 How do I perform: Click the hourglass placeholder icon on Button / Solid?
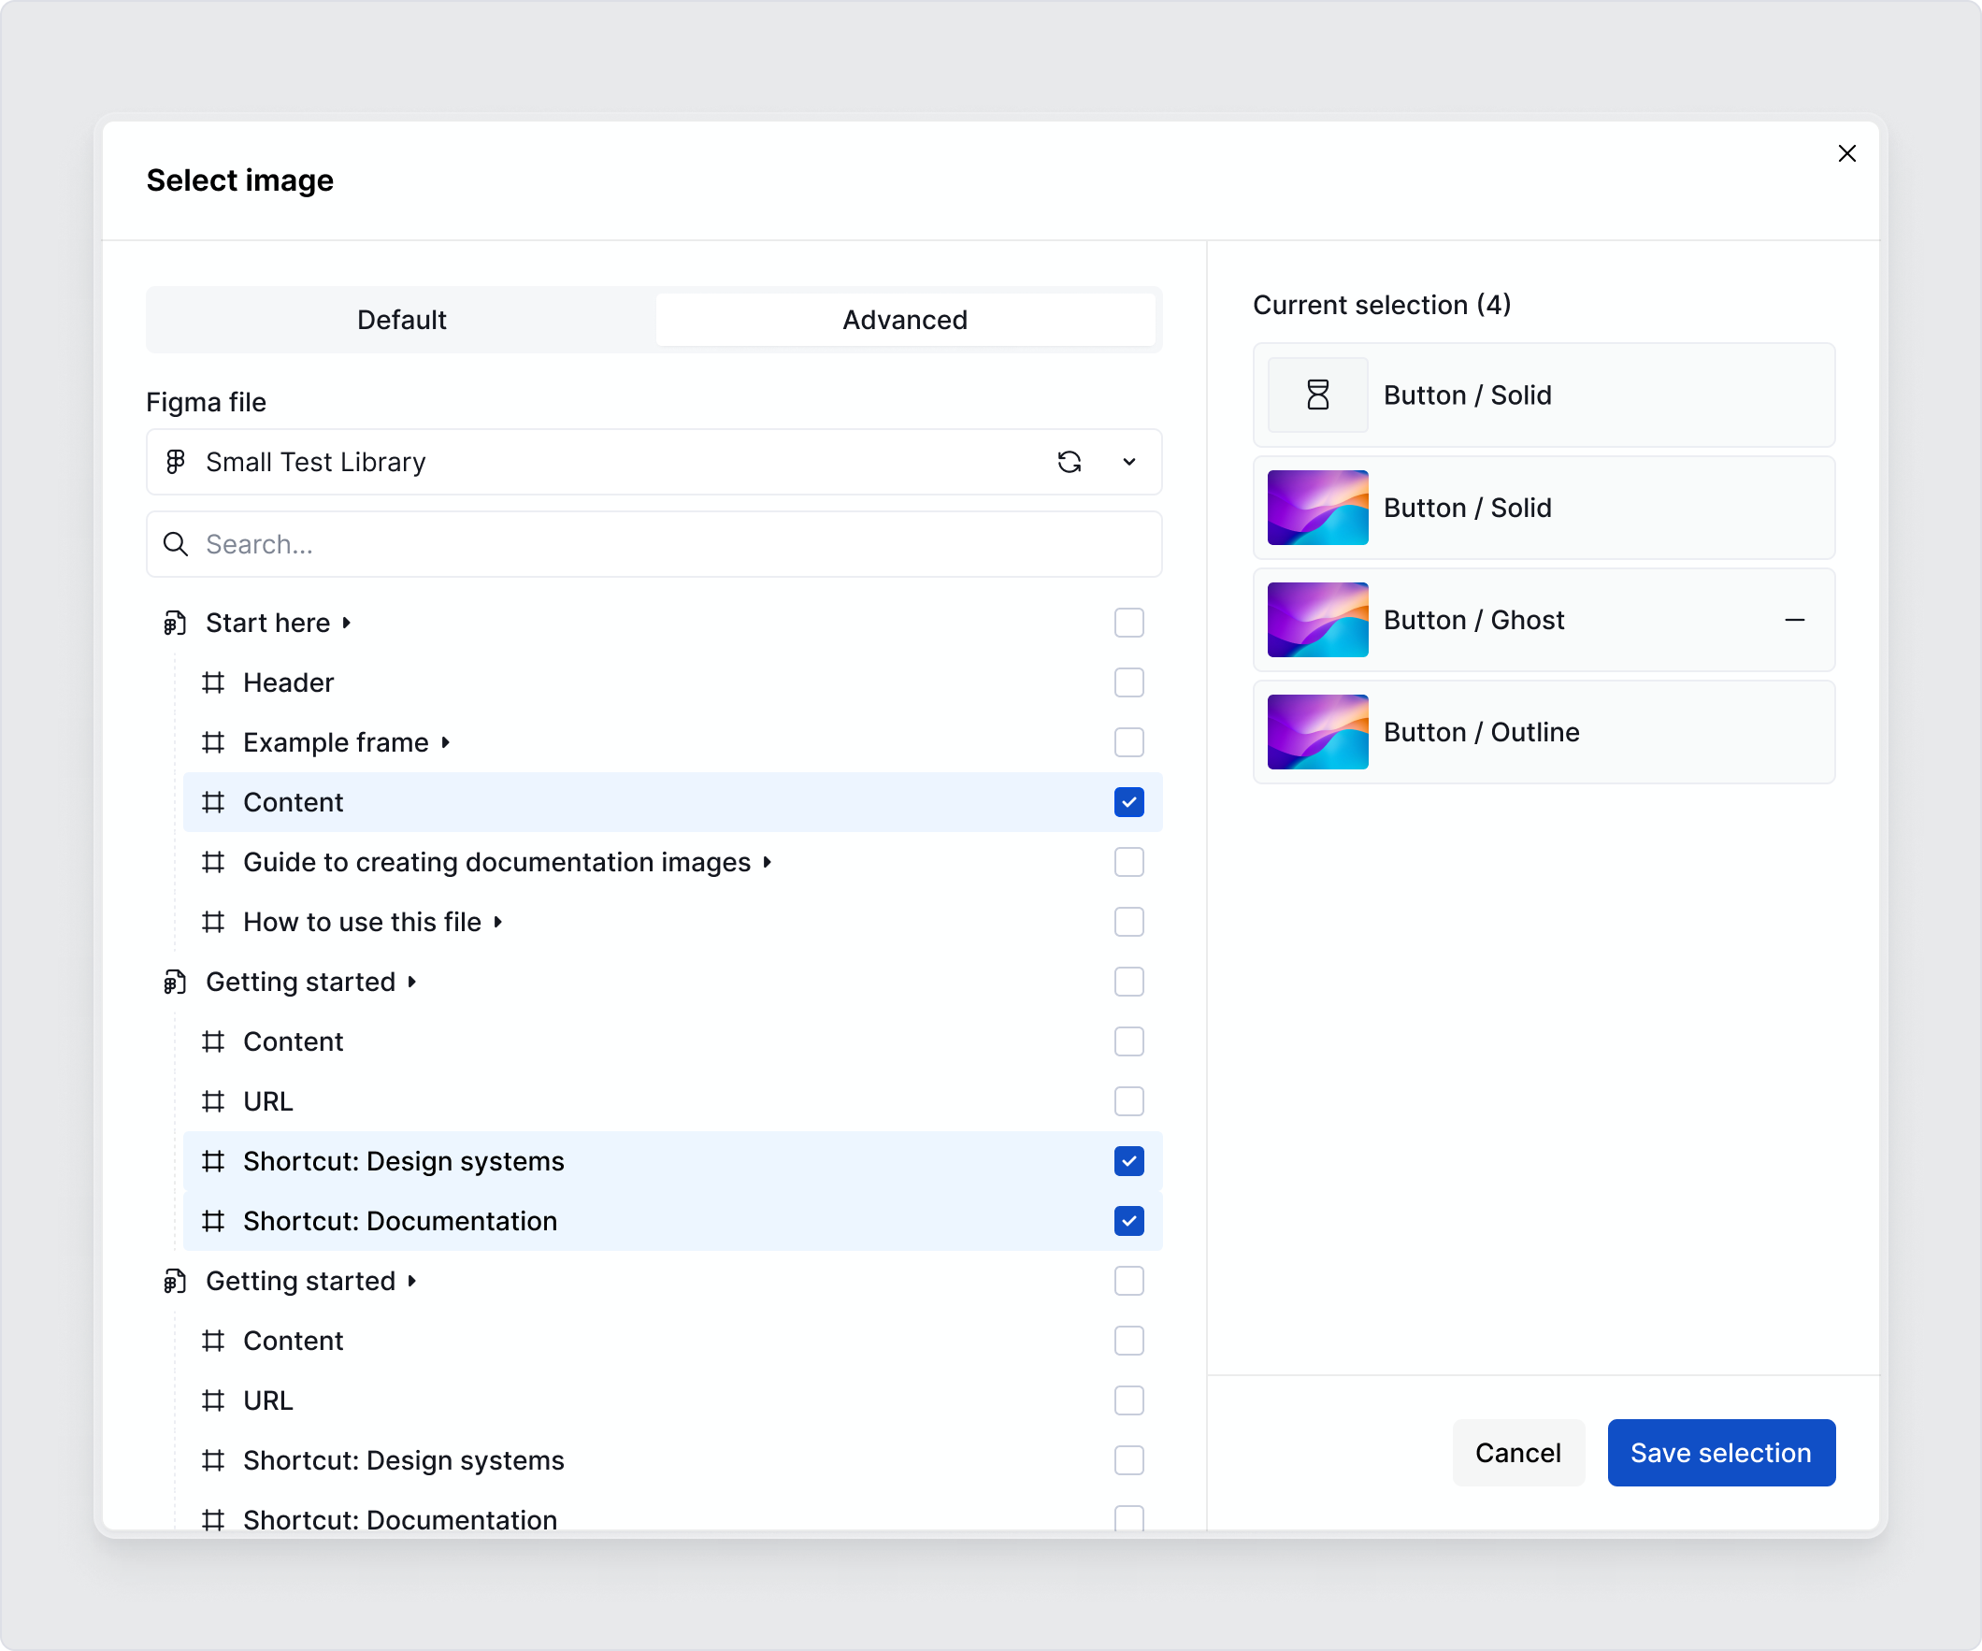pos(1316,395)
